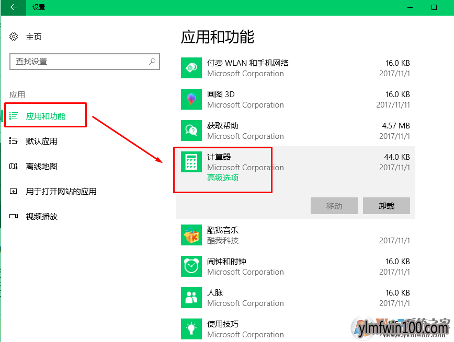The height and width of the screenshot is (342, 454).
Task: Open 默认应用 settings page
Action: click(x=42, y=141)
